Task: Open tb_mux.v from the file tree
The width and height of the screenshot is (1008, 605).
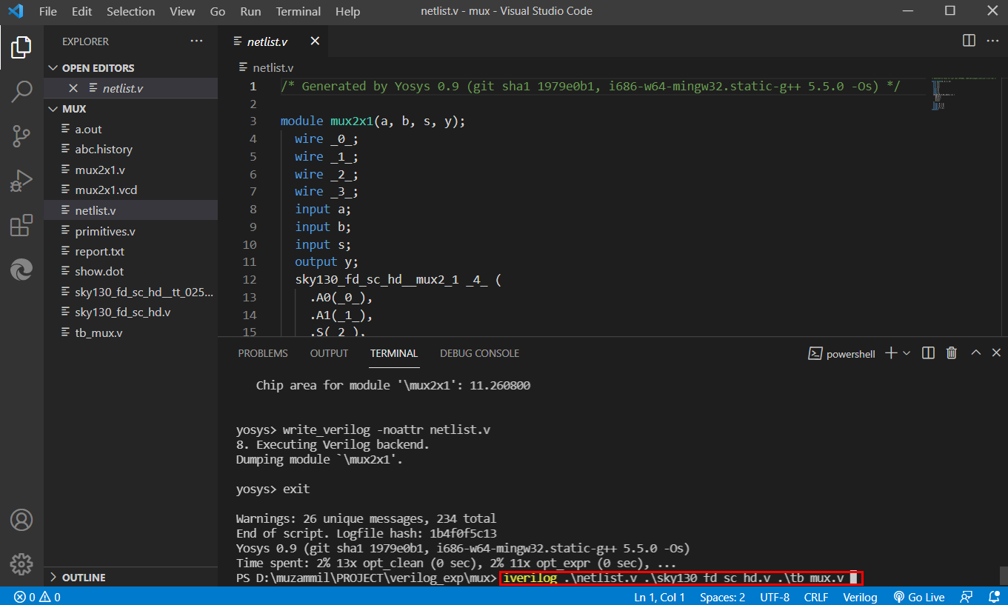Action: coord(130,333)
